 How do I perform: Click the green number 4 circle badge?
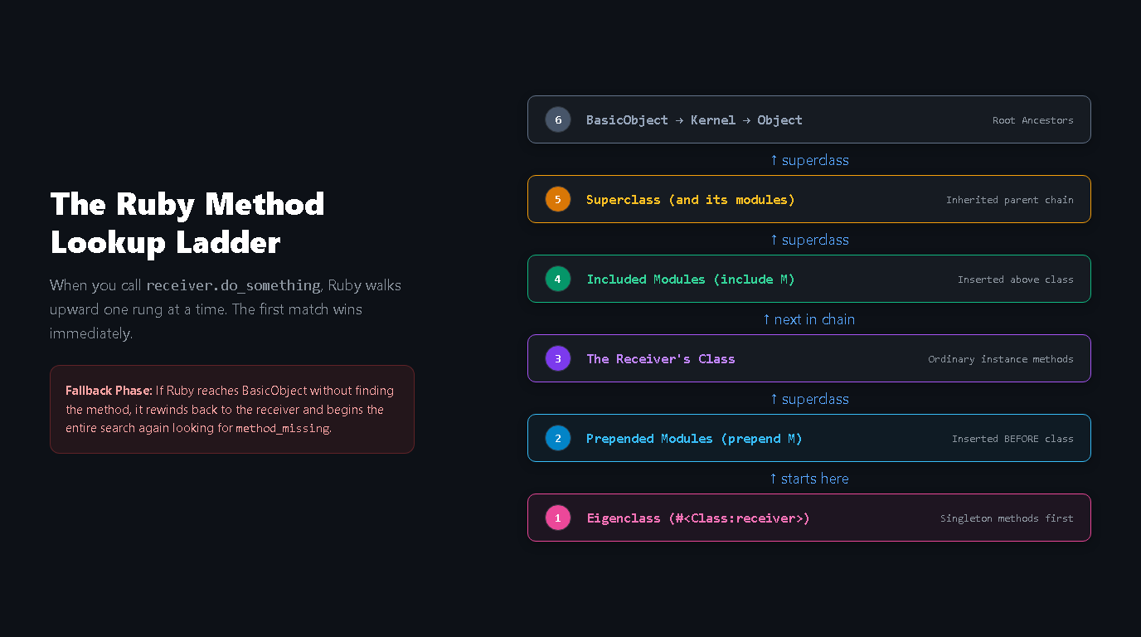558,279
